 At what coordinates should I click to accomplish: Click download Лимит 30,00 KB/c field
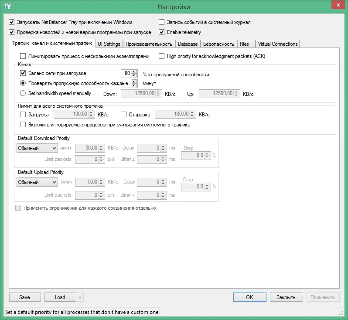[x=90, y=148]
